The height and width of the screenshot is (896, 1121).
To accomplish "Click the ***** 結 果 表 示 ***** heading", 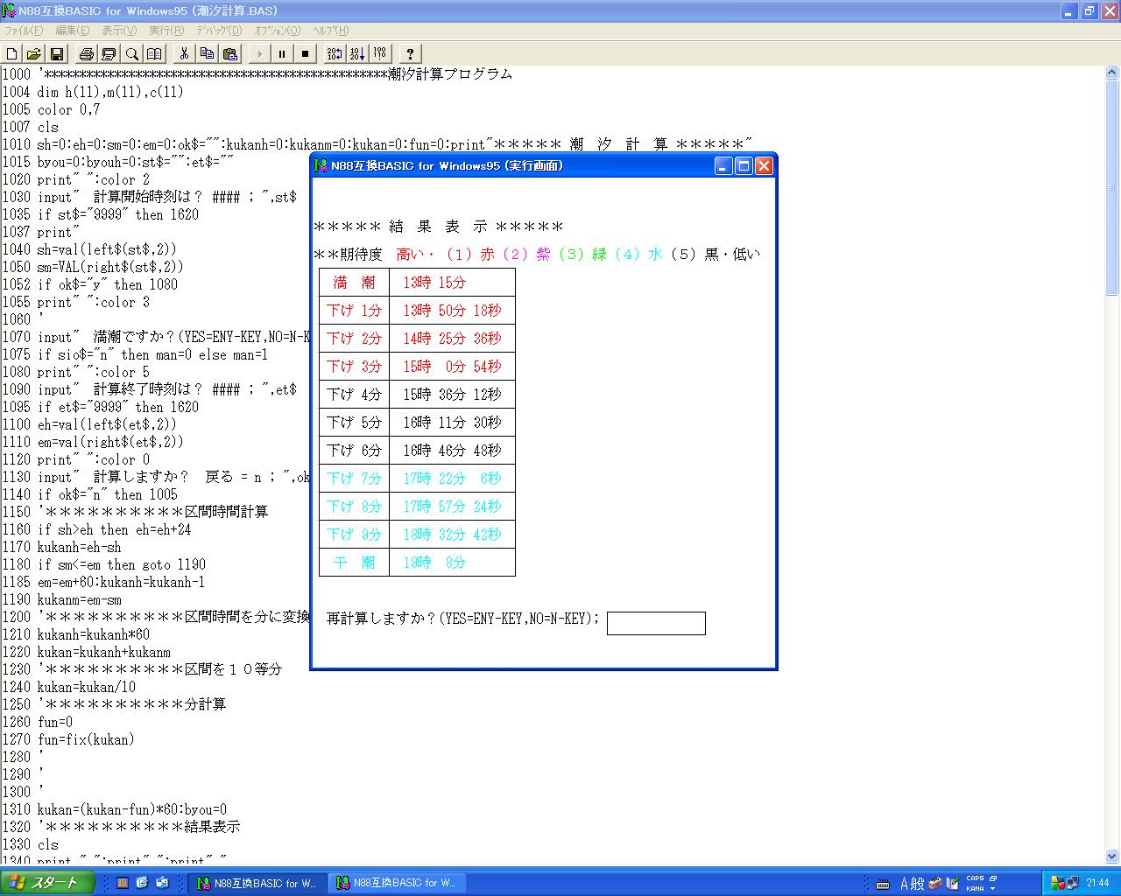I will tap(439, 227).
